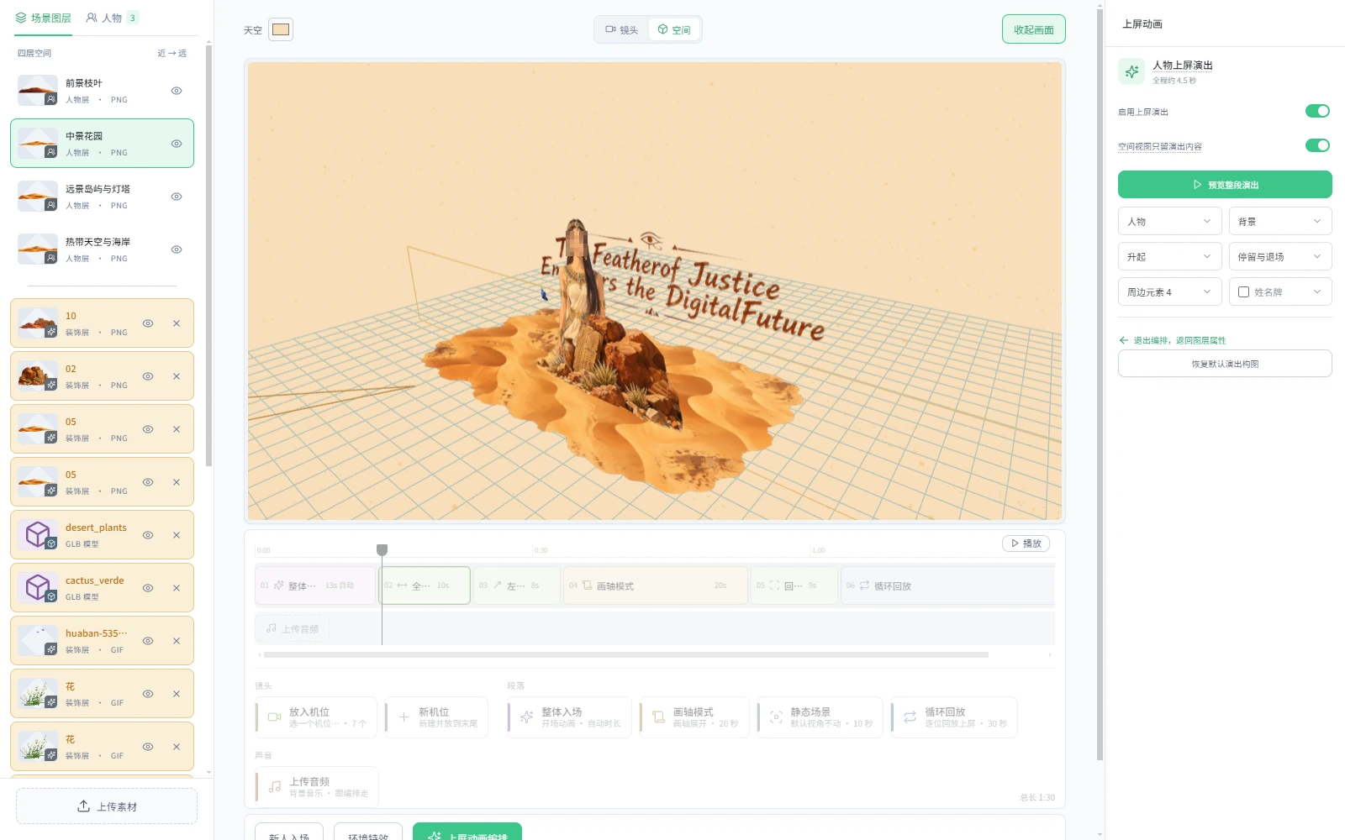The image size is (1345, 840).
Task: Select timeline clip 04 画轴模式
Action: click(x=656, y=585)
